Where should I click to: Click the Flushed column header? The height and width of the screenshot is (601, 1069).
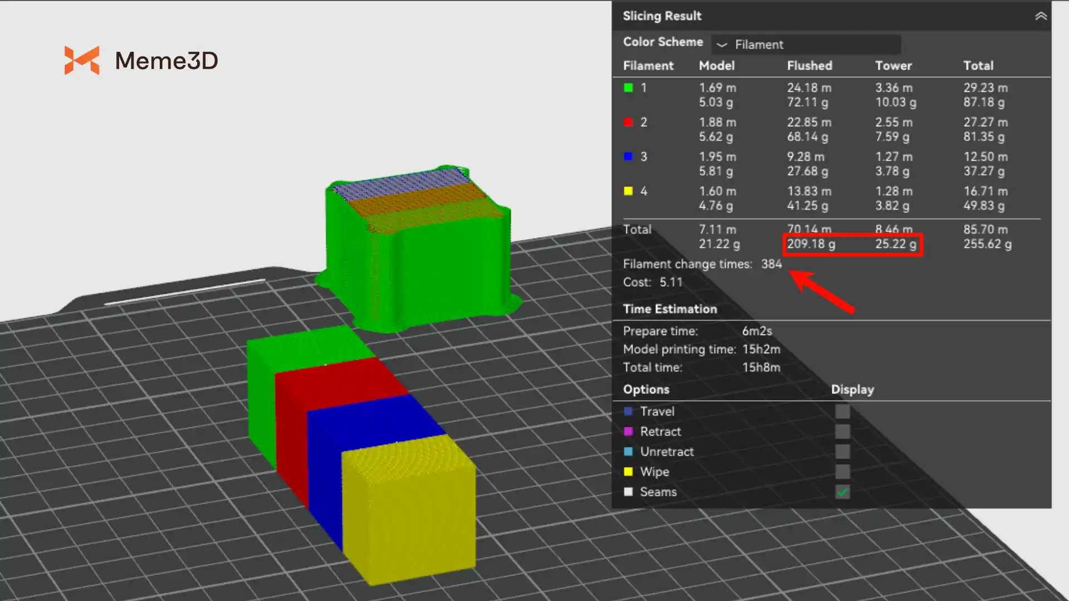[x=809, y=66]
